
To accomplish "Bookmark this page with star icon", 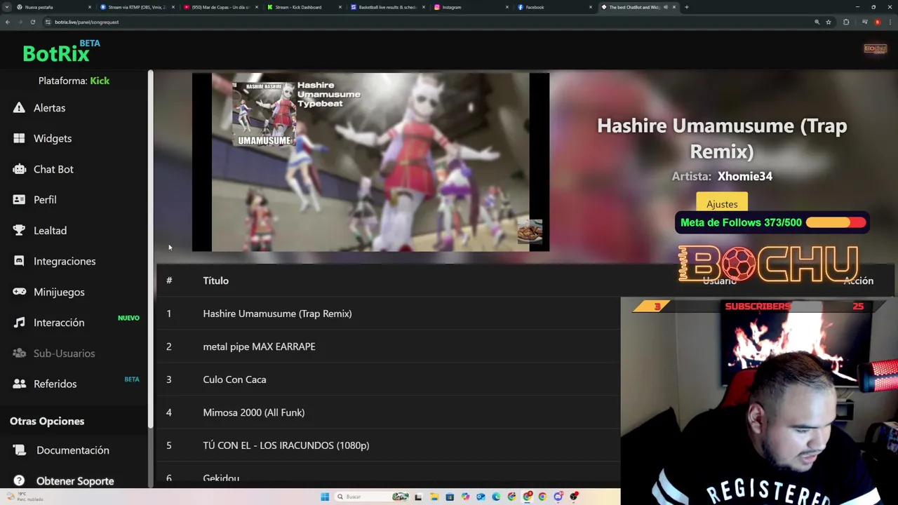I will [x=829, y=22].
